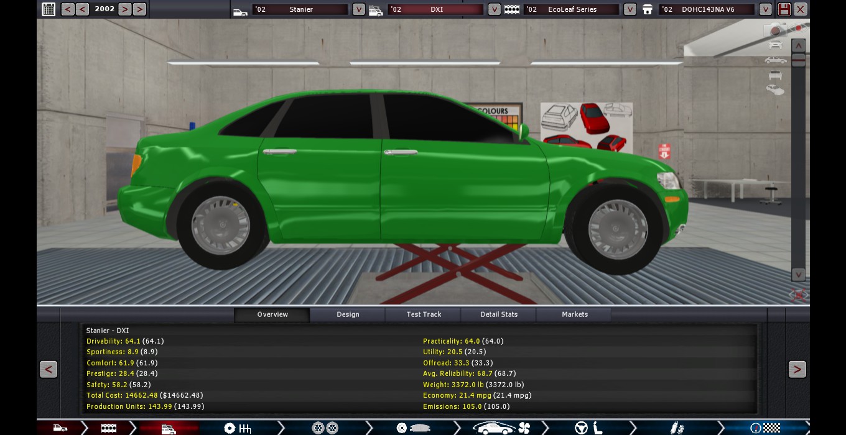Click the Offroad: 33.3 stat
The width and height of the screenshot is (846, 435).
[x=458, y=363]
